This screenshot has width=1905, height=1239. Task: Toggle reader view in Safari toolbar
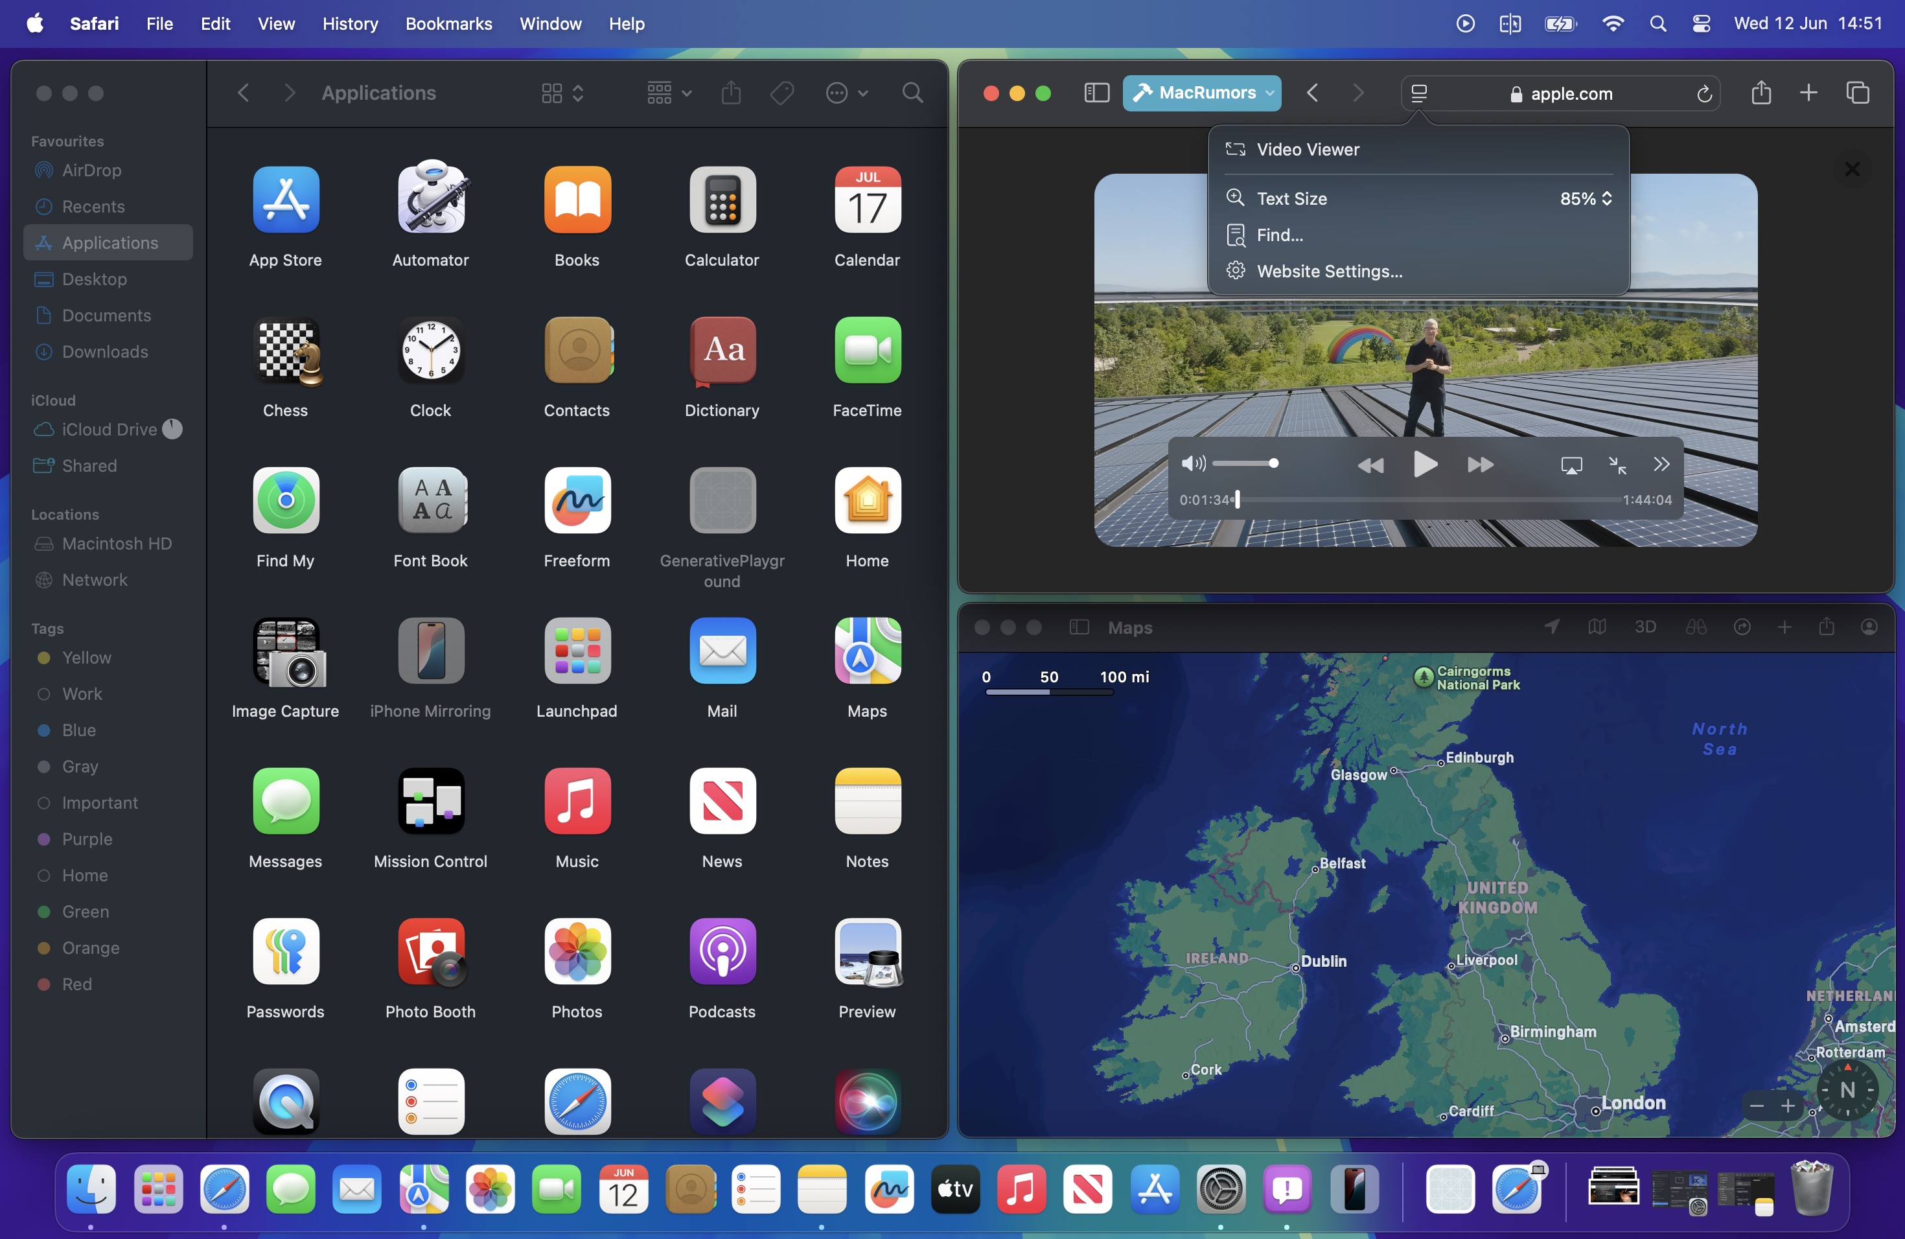point(1418,90)
